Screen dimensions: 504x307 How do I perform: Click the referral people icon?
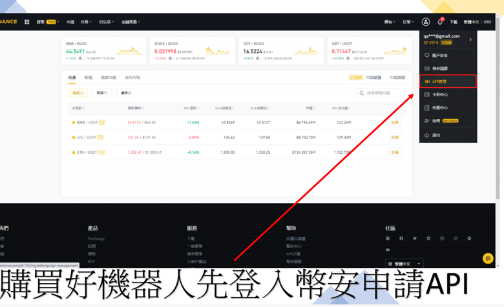tap(427, 121)
